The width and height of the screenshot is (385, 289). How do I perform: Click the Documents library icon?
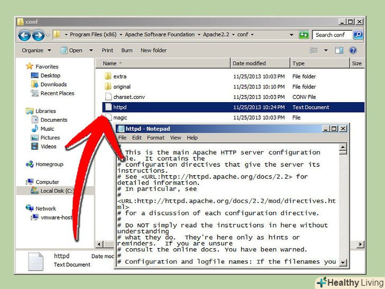pos(34,120)
